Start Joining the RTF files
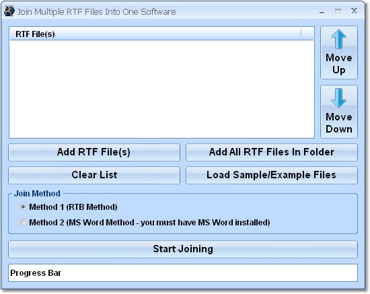 click(x=183, y=249)
